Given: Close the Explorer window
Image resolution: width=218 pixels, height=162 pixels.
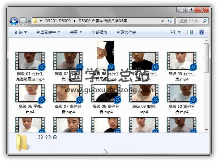Looking at the screenshot, I should pos(202,10).
